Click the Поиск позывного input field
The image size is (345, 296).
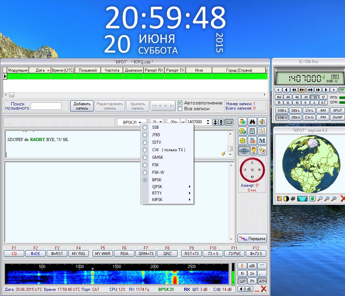click(46, 106)
